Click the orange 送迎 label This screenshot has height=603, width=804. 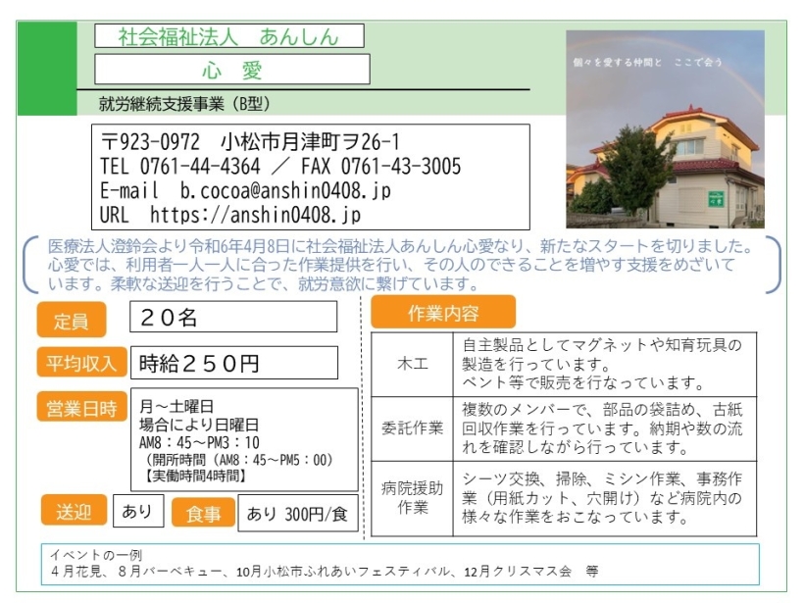pyautogui.click(x=73, y=511)
